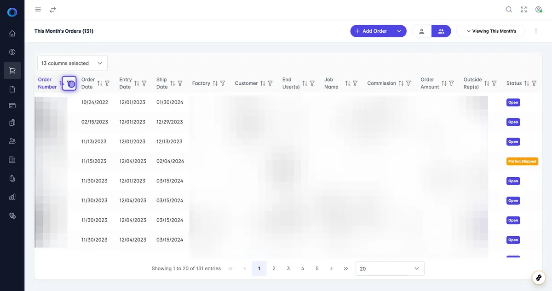Click the search magnifier in the top bar
This screenshot has height=291, width=552.
pyautogui.click(x=509, y=9)
